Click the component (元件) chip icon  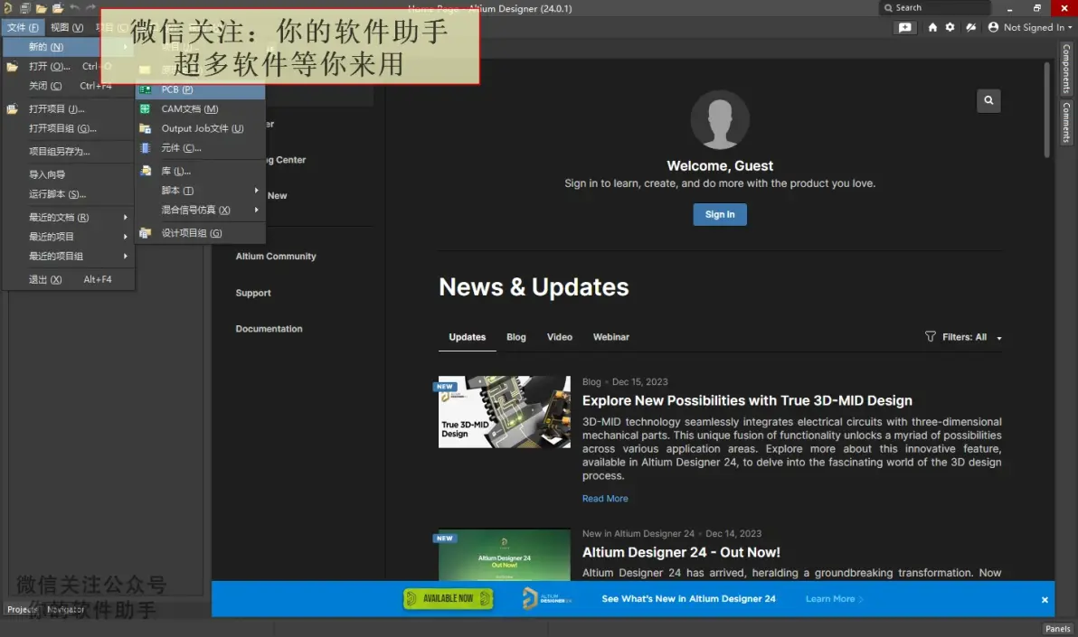click(x=145, y=148)
